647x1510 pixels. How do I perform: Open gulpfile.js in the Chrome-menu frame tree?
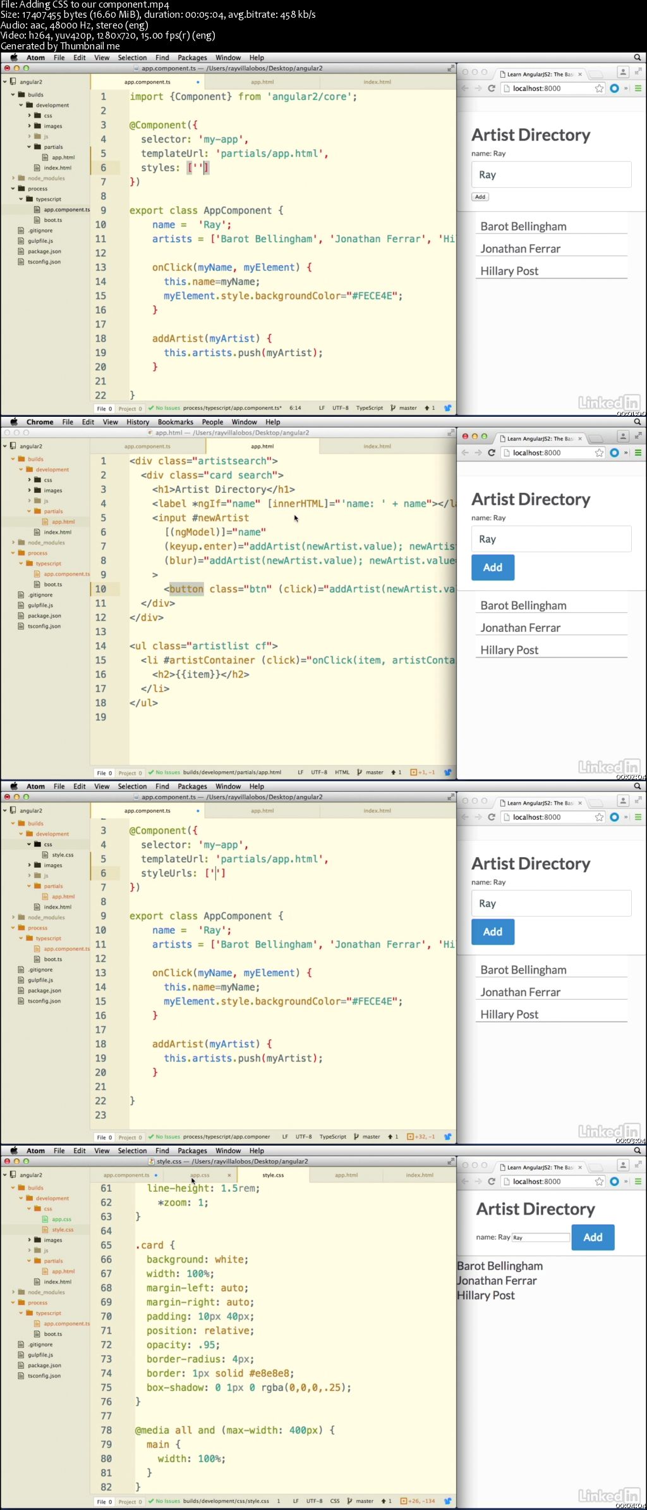tap(40, 605)
